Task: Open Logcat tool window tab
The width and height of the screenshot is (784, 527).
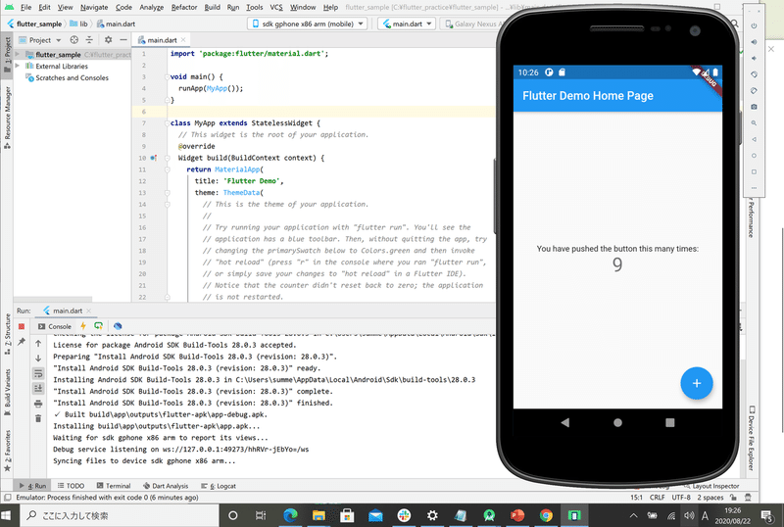Action: point(218,486)
